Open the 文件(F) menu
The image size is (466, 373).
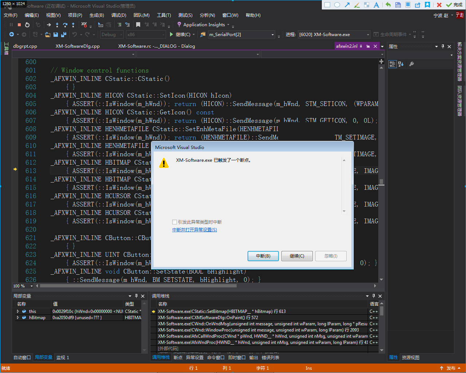click(x=11, y=15)
